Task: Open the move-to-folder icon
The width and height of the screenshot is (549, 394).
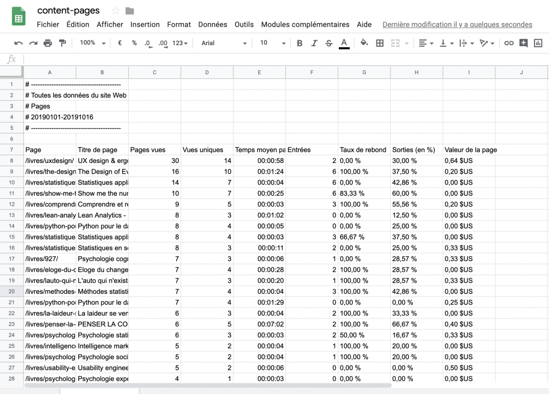Action: pyautogui.click(x=130, y=11)
